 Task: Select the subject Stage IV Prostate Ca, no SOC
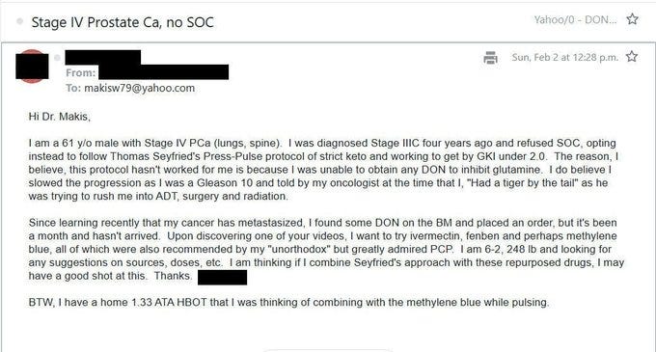point(123,22)
